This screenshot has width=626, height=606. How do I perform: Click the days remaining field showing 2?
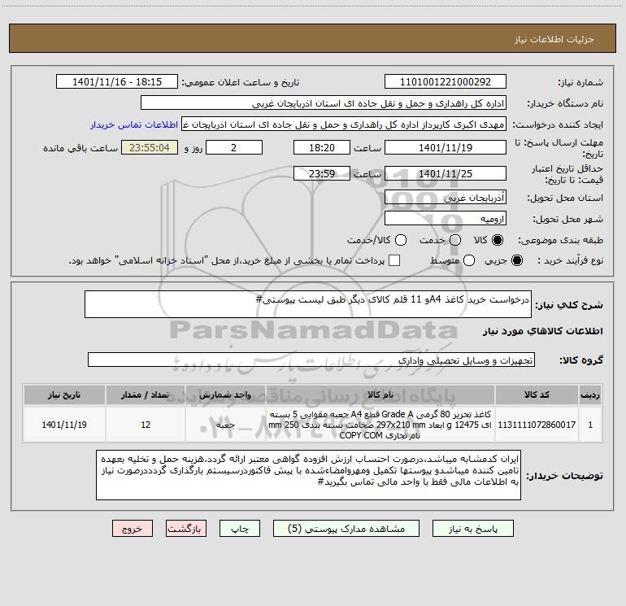(x=234, y=147)
